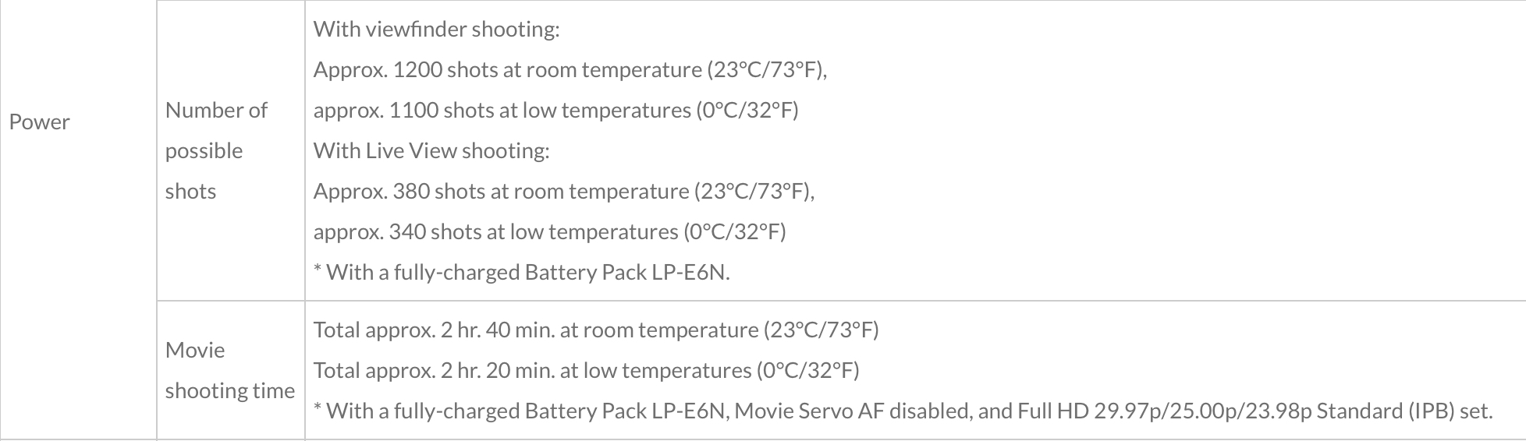Click the Battery Pack LP-E6N shots footnote

(521, 273)
